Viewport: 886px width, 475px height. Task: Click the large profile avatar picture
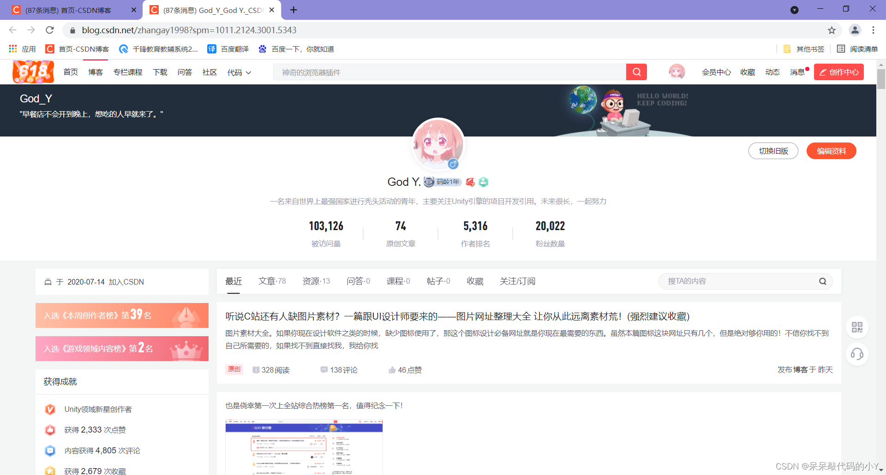pos(438,145)
